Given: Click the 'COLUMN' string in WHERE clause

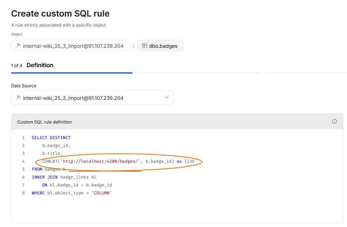Looking at the screenshot, I should [x=102, y=193].
